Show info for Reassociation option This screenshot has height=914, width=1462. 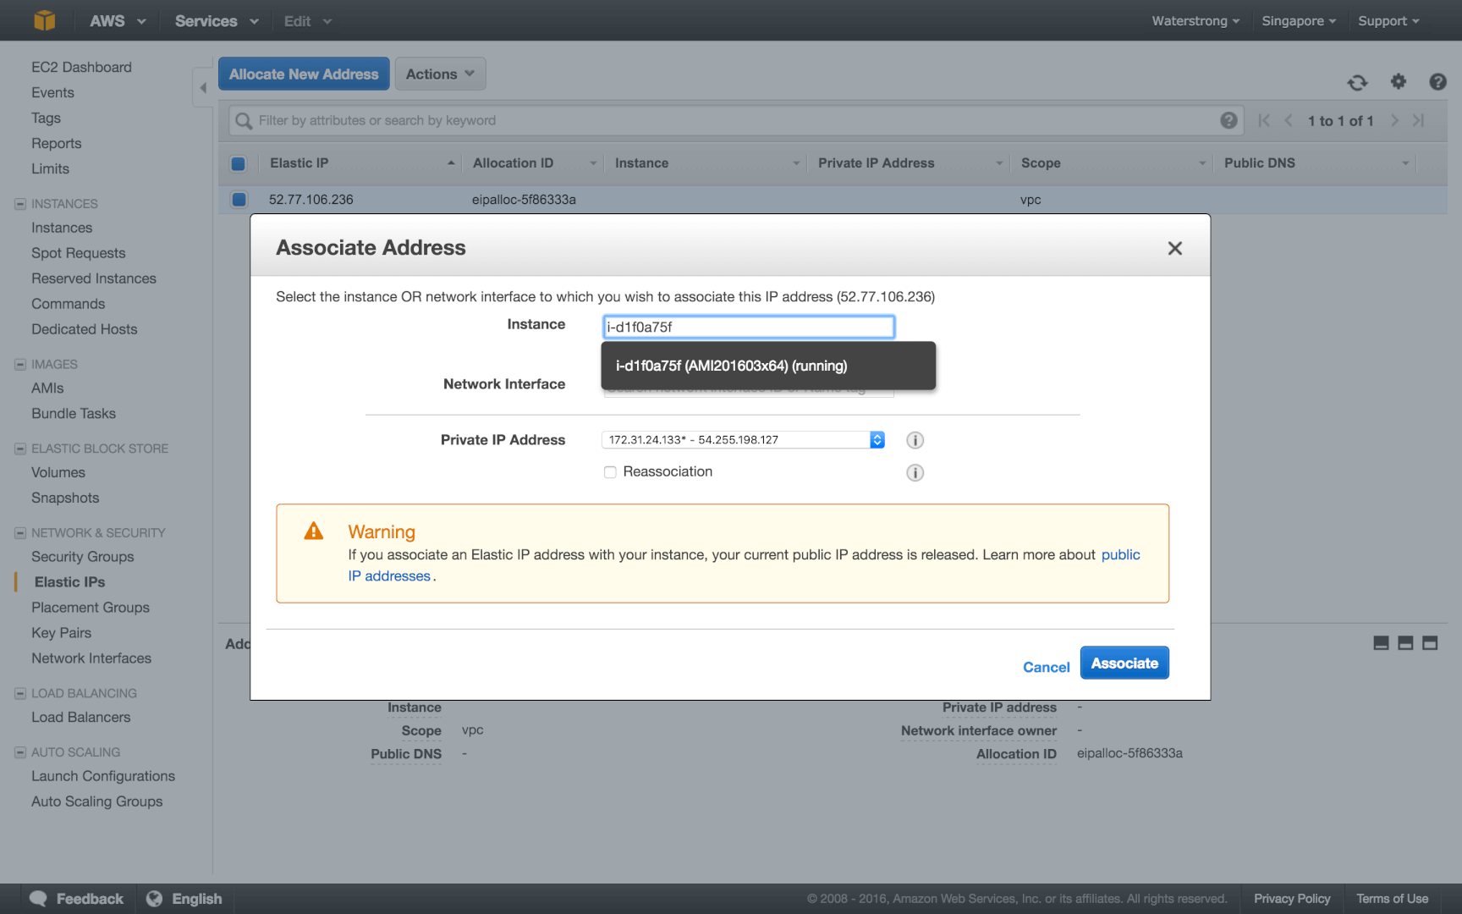(915, 472)
